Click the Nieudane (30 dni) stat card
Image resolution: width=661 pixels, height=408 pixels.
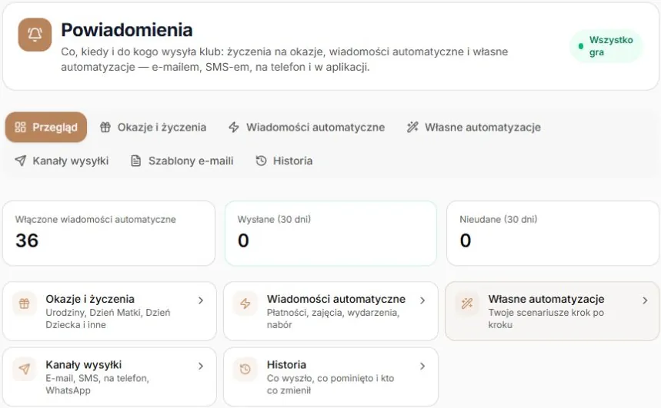[553, 234]
